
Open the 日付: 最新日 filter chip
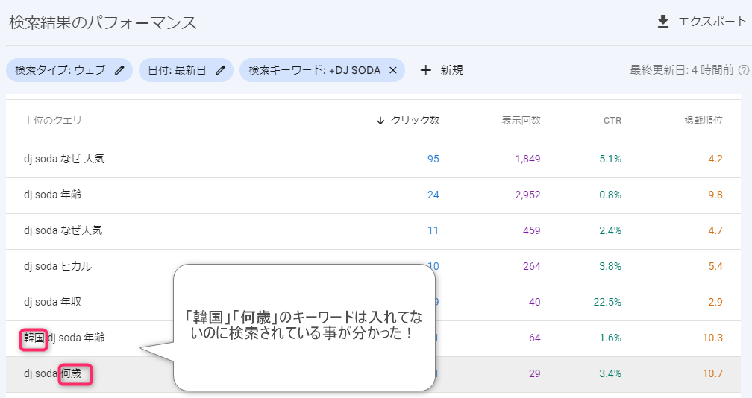point(177,70)
